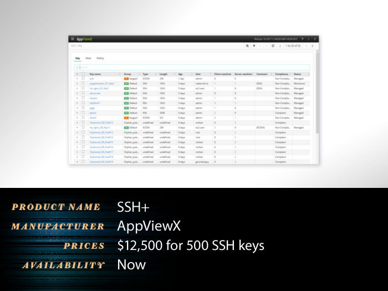Click the vertical scrollbar thumb
The image size is (388, 291).
[317, 93]
